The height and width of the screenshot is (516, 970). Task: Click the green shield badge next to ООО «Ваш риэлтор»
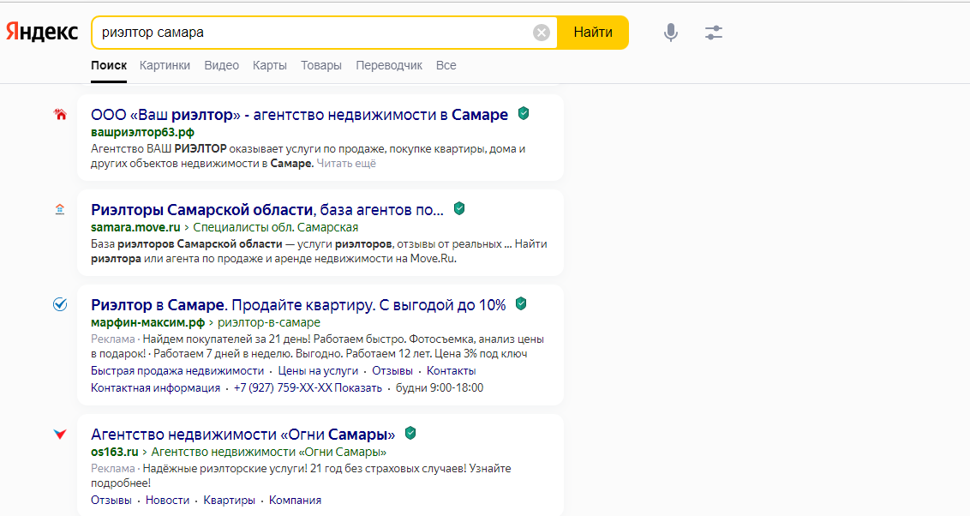(x=524, y=113)
